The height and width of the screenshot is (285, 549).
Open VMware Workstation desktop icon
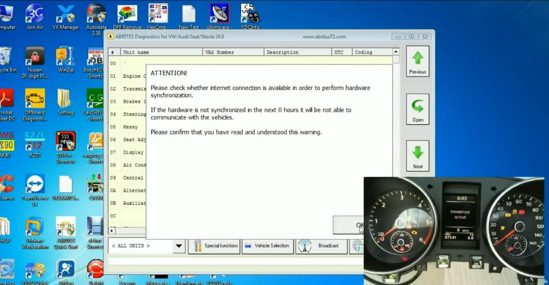coord(35,233)
